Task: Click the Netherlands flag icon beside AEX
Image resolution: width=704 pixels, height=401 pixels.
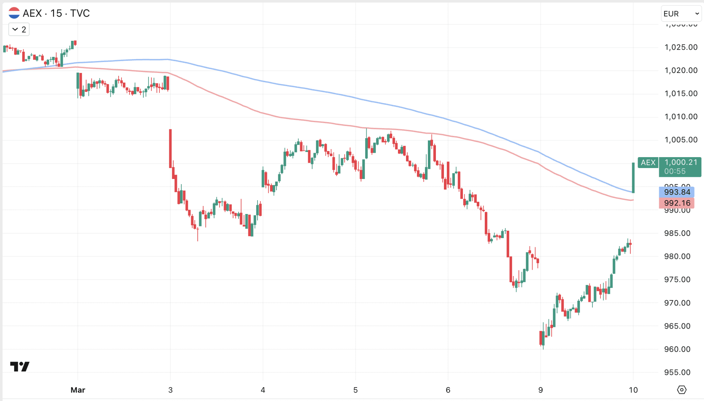Action: (x=14, y=13)
